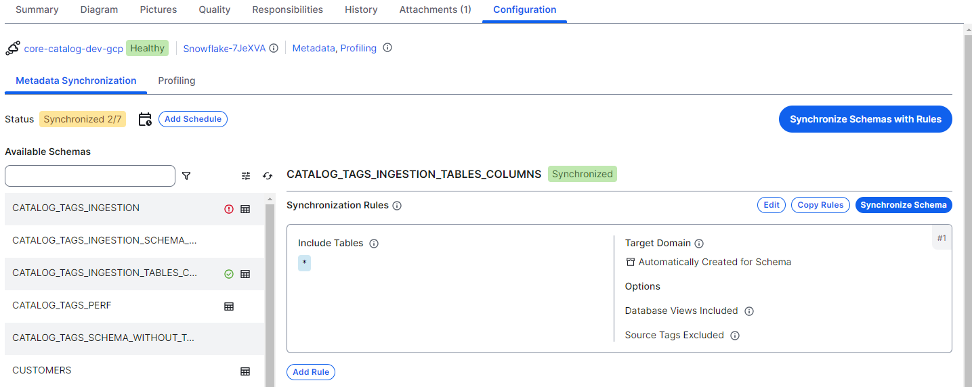Click the info icon next to Include Tables
This screenshot has width=972, height=387.
[374, 244]
